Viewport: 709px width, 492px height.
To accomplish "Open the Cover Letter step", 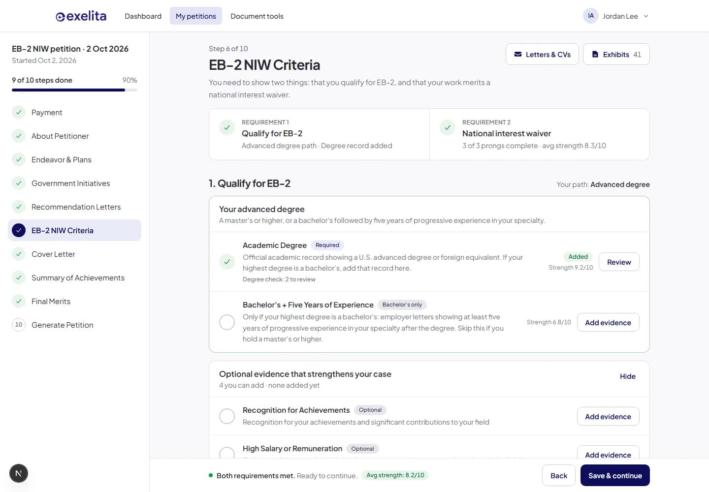I will pos(75,254).
